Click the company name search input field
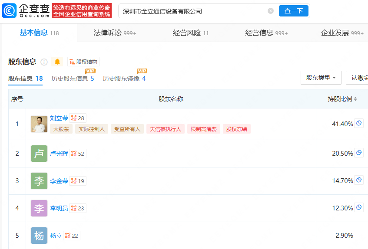Image resolution: width=368 pixels, height=249 pixels. click(x=191, y=11)
